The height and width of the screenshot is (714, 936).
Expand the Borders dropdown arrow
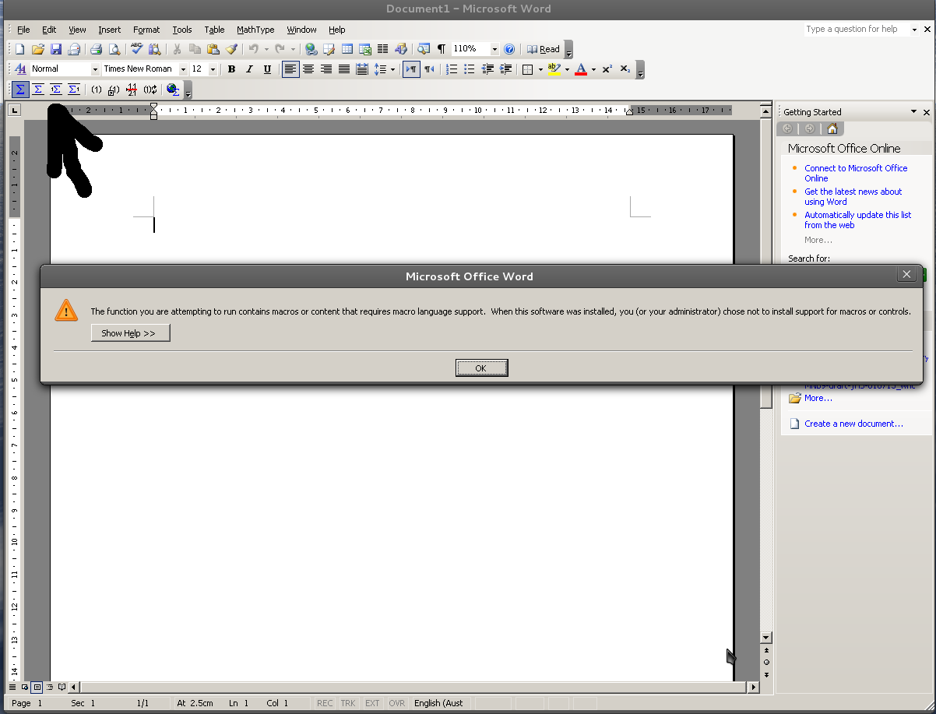click(x=540, y=69)
